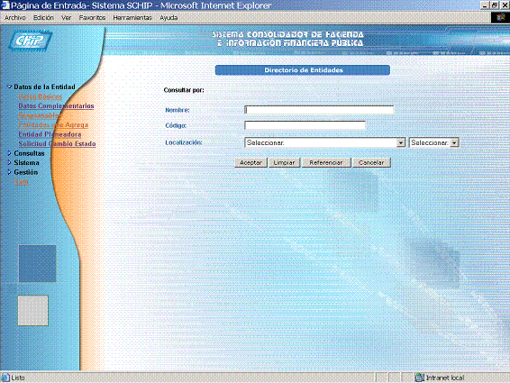The width and height of the screenshot is (510, 383).
Task: Click the Limpiar button
Action: [284, 163]
